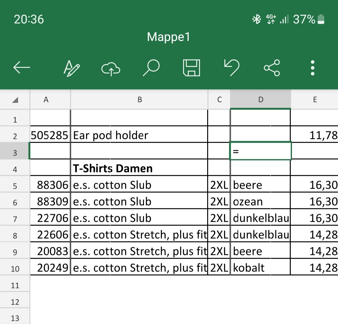Screen dimensions: 338x324
Task: Open the three-dot overflow menu
Action: pyautogui.click(x=312, y=68)
